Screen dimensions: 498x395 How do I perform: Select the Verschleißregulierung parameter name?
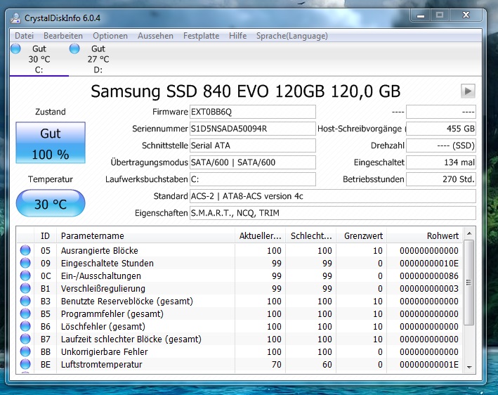click(103, 289)
